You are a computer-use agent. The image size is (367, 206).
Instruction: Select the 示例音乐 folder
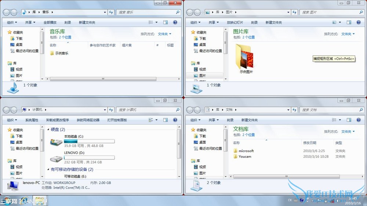coord(59,53)
